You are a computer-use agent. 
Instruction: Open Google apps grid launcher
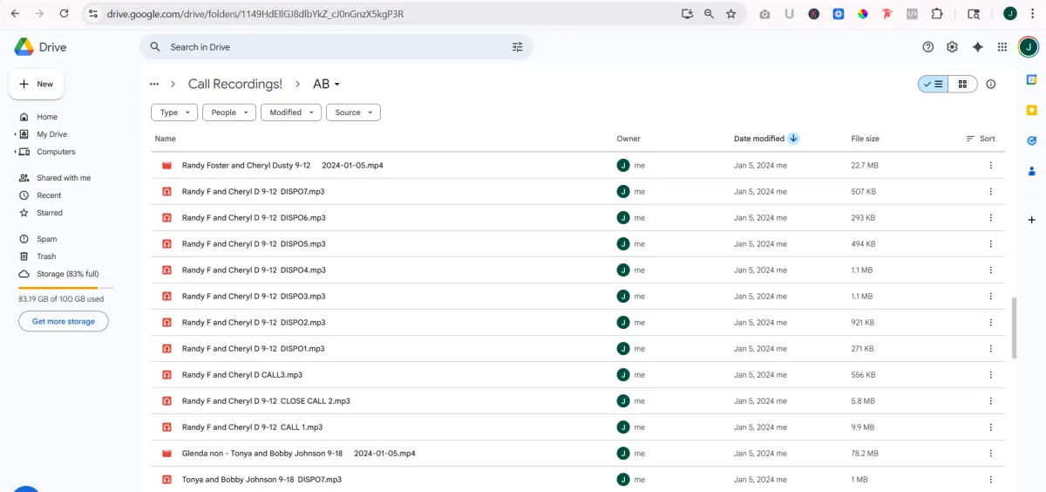tap(1002, 47)
